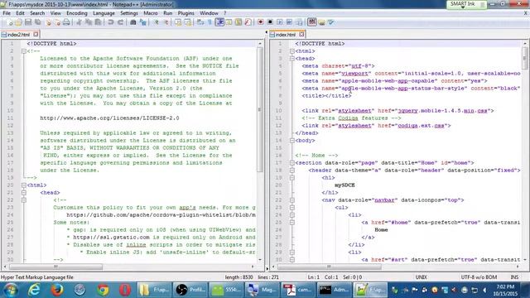This screenshot has width=530, height=298.
Task: Click the SMART Ink button in titlebar
Action: pos(466,4)
